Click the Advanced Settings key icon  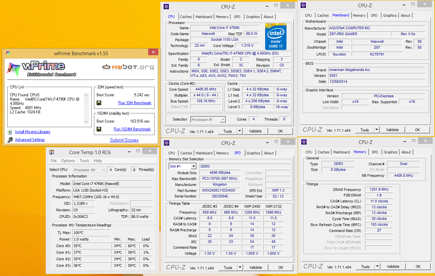pyautogui.click(x=10, y=140)
